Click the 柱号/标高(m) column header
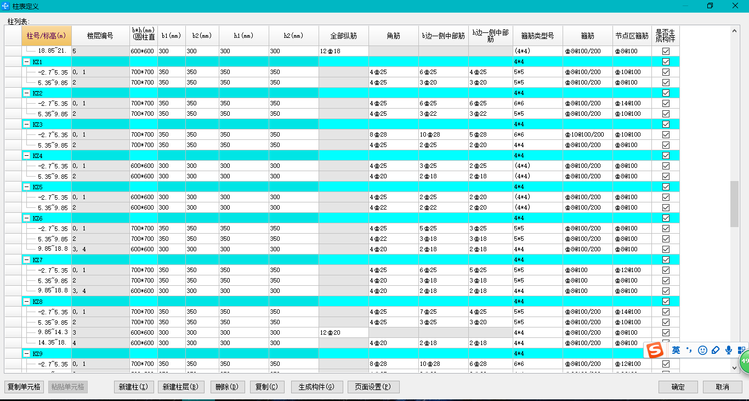The width and height of the screenshot is (749, 401). click(x=47, y=36)
